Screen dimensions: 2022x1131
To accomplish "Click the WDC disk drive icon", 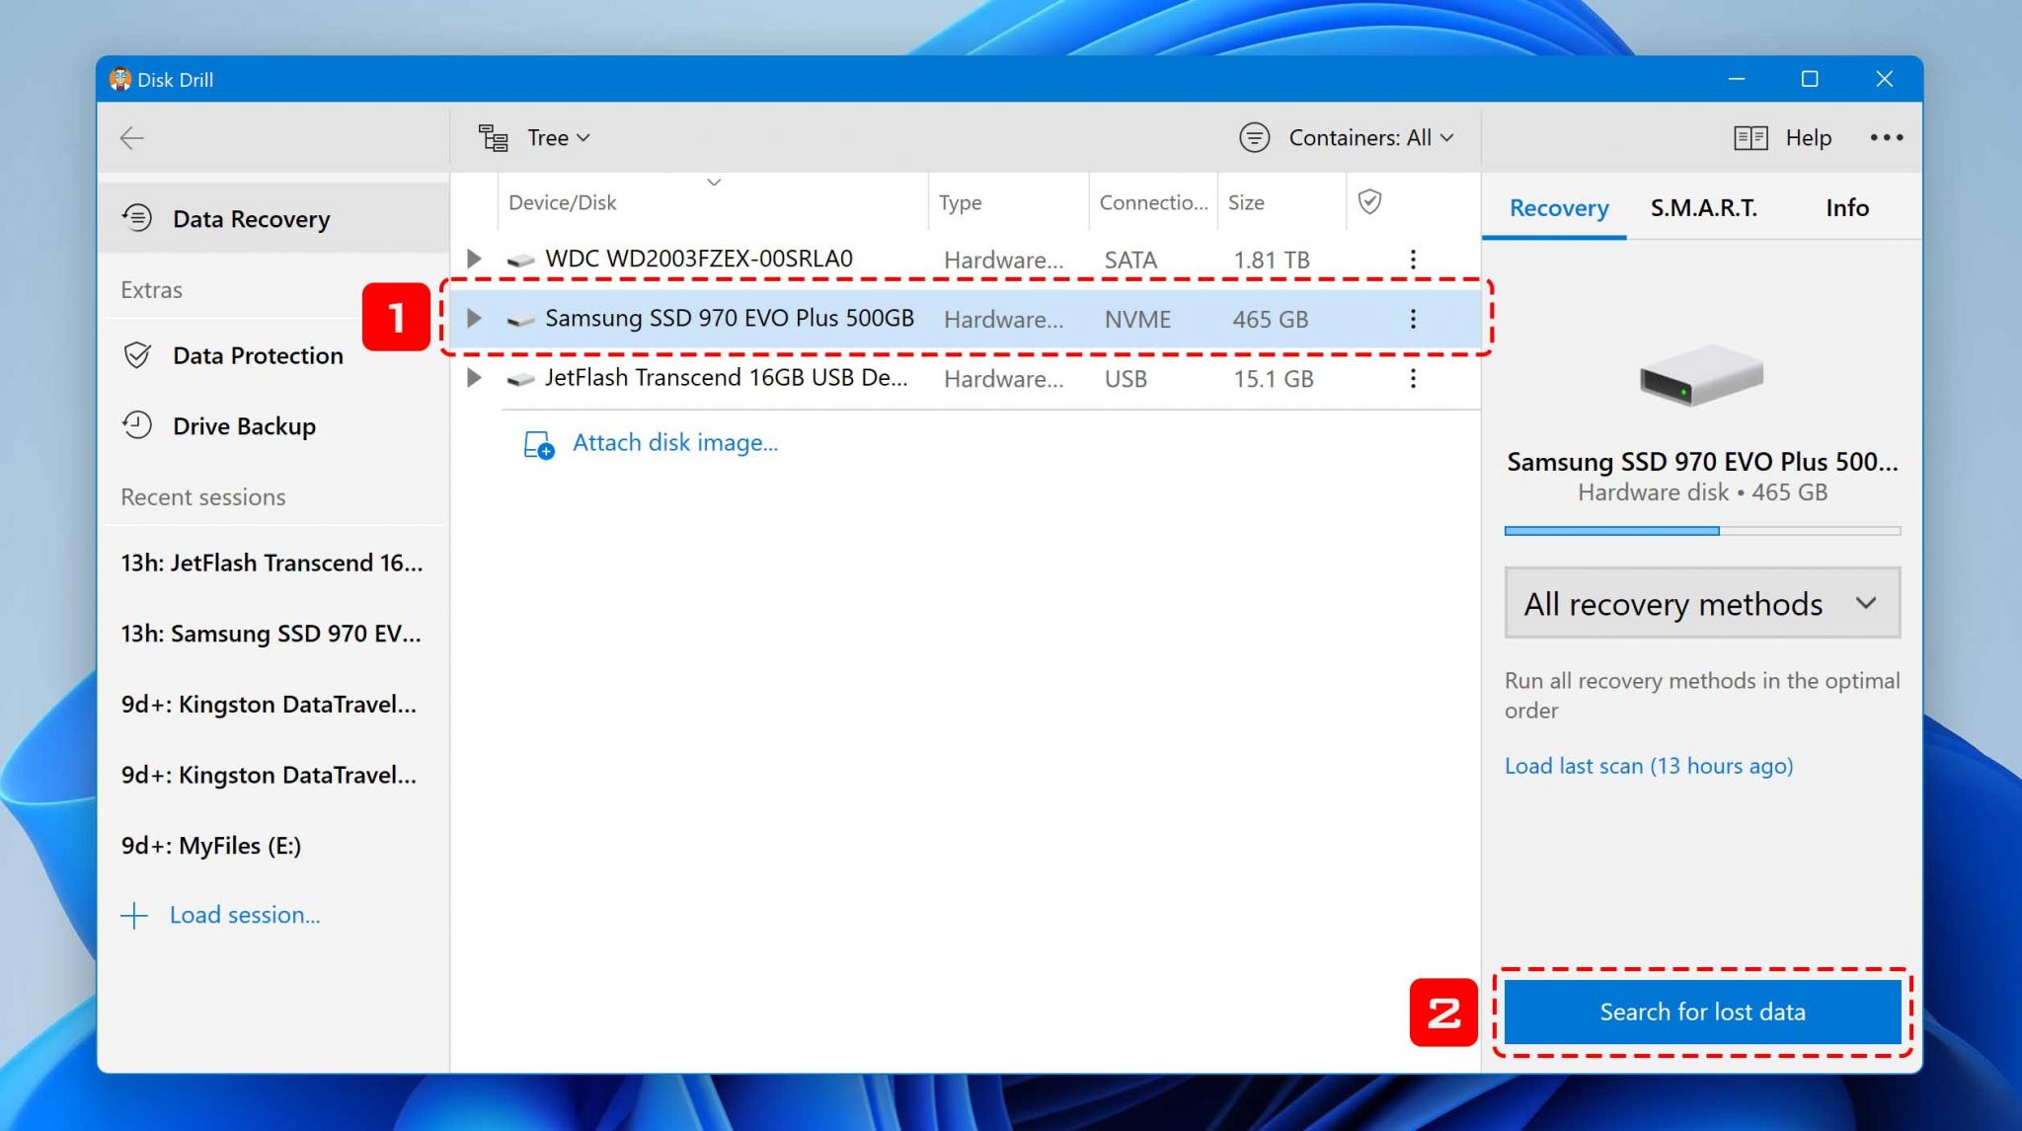I will click(520, 261).
